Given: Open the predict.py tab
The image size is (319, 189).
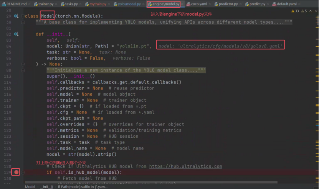Looking at the screenshot, I should (257, 4).
